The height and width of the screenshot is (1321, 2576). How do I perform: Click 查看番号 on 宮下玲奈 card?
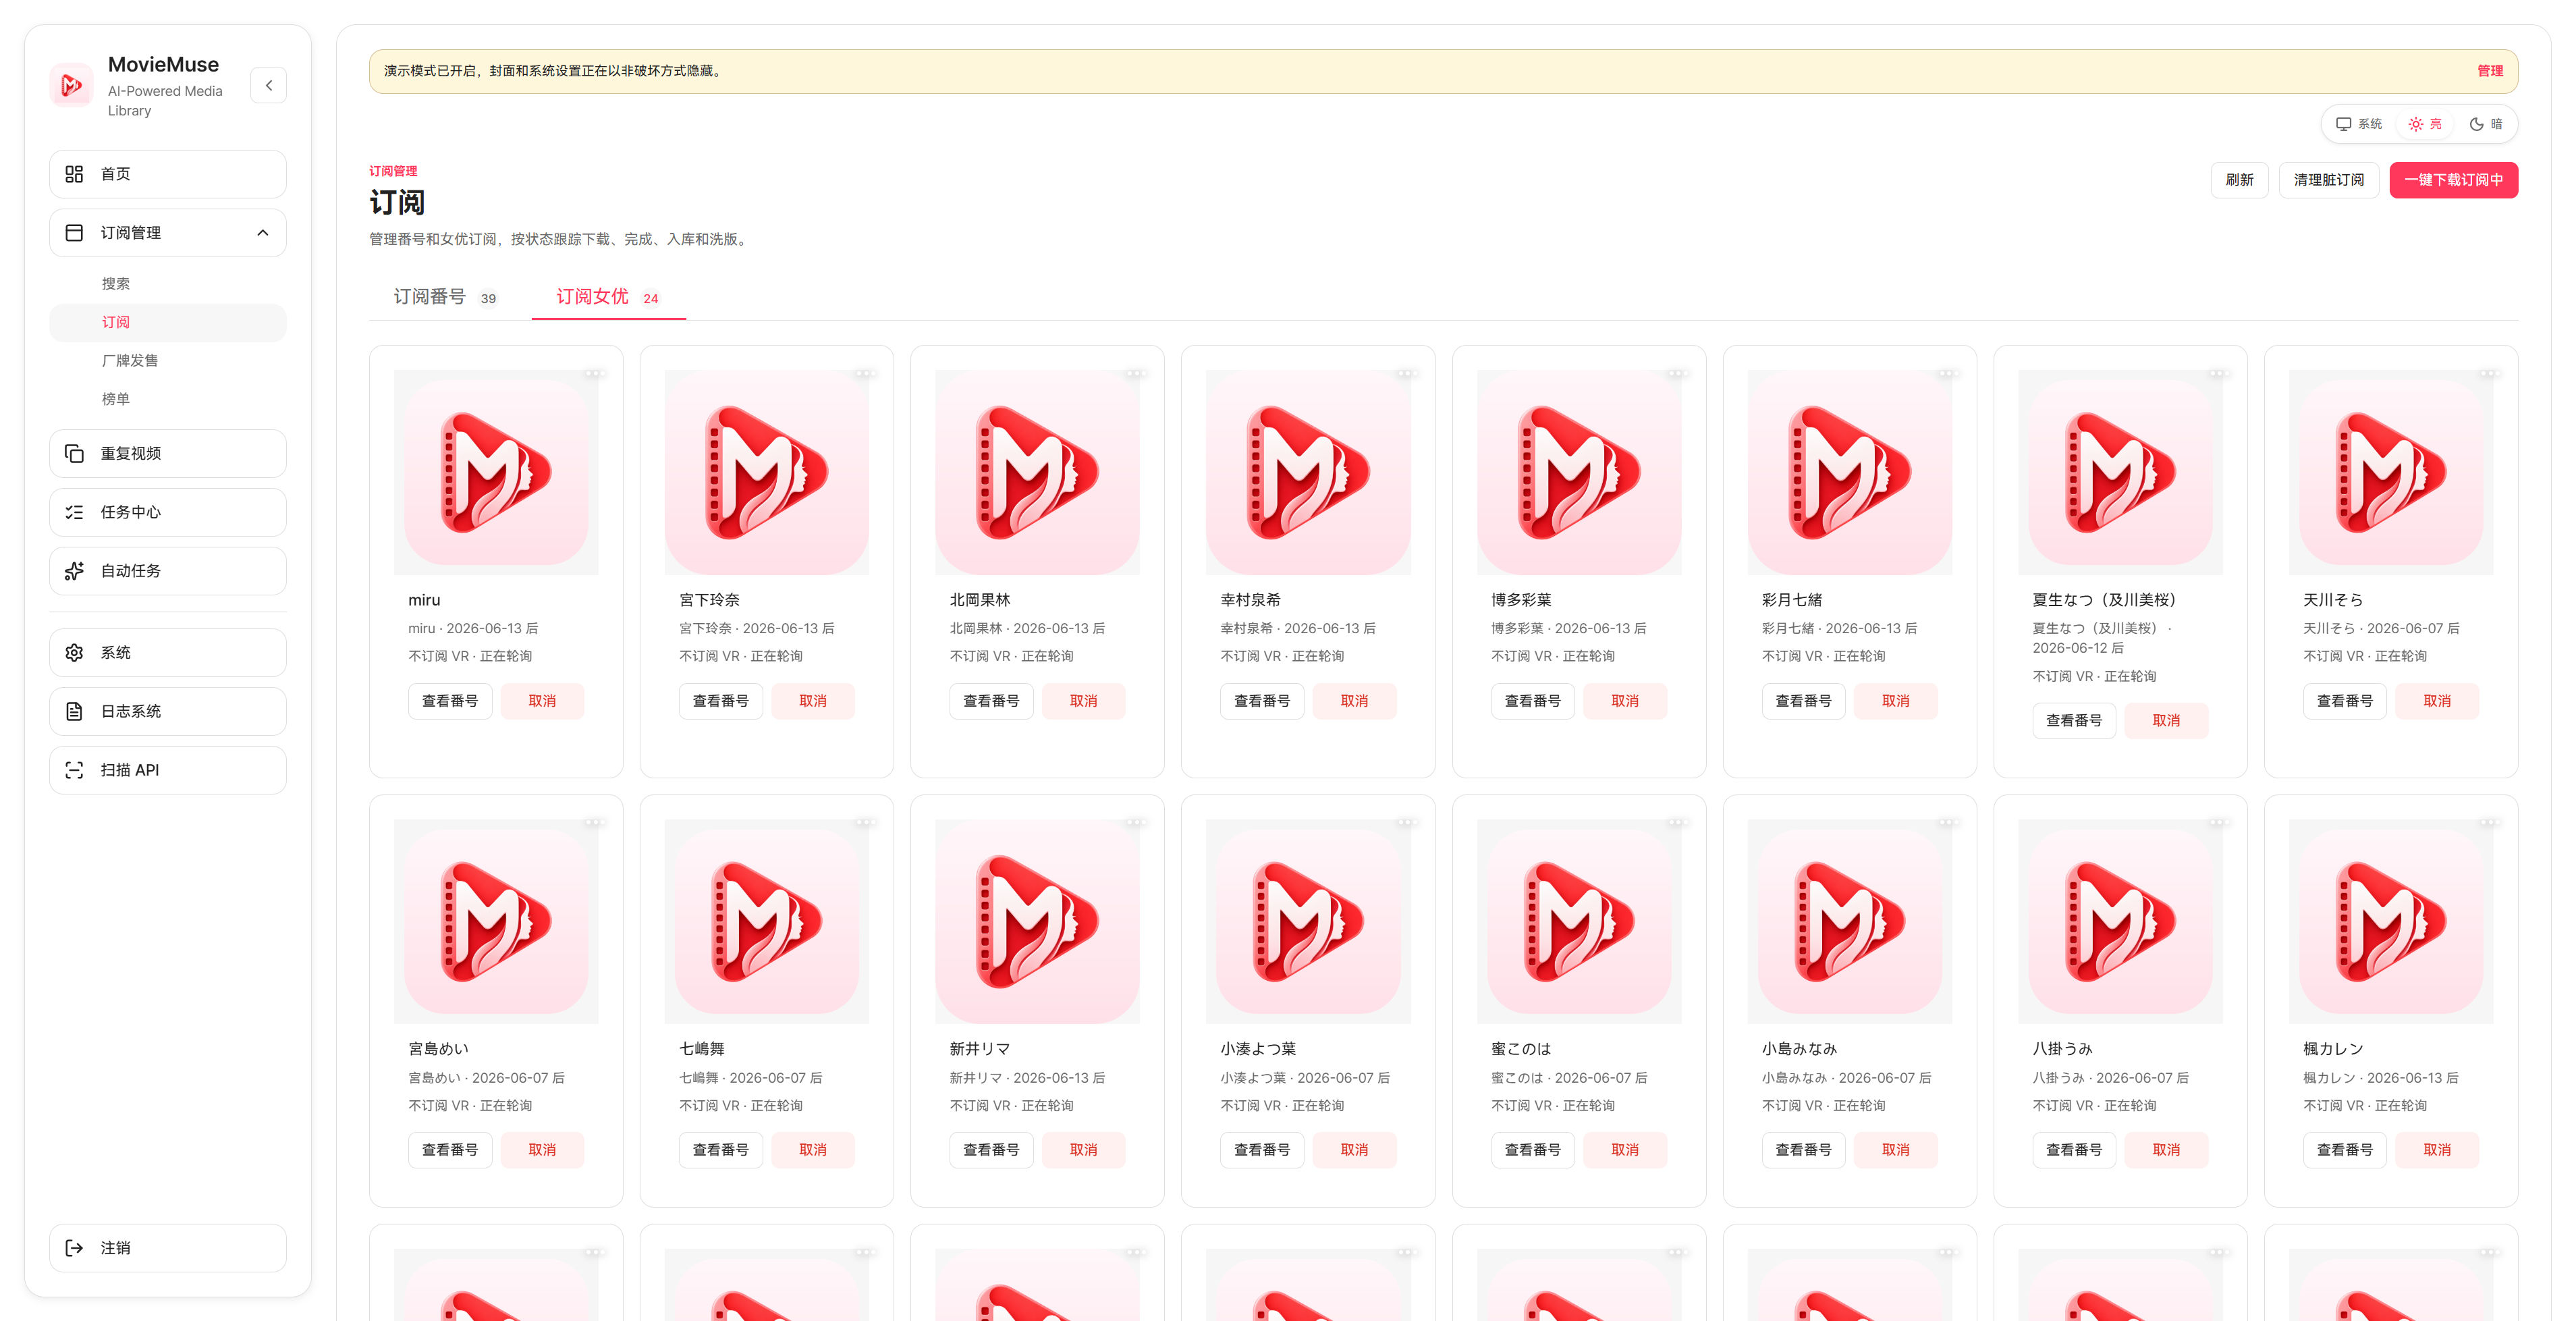(x=721, y=701)
